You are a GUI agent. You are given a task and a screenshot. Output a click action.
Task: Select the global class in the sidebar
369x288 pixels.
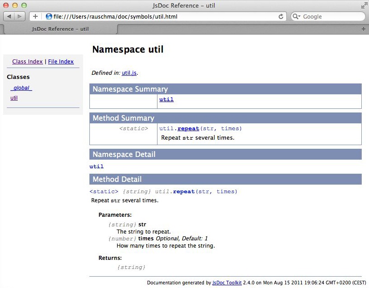point(21,88)
